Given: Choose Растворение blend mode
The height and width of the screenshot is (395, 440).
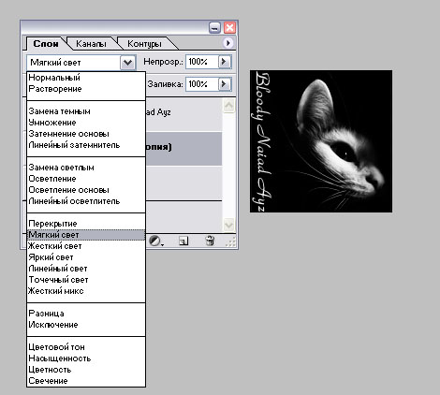Looking at the screenshot, I should tap(86, 89).
